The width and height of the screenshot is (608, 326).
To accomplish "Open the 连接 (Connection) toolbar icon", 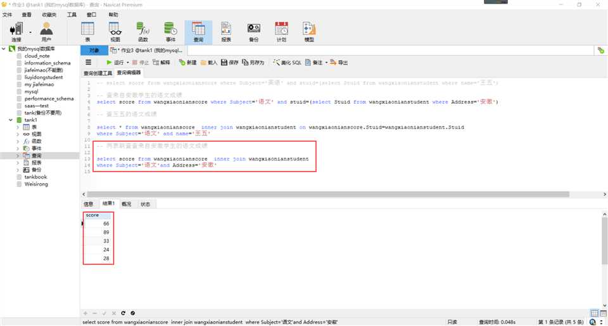I will pos(16,32).
